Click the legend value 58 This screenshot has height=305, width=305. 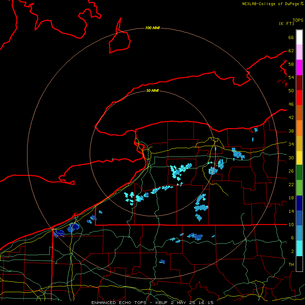pyautogui.click(x=291, y=64)
